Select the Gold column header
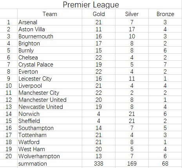This screenshot has height=168, width=182. click(99, 14)
